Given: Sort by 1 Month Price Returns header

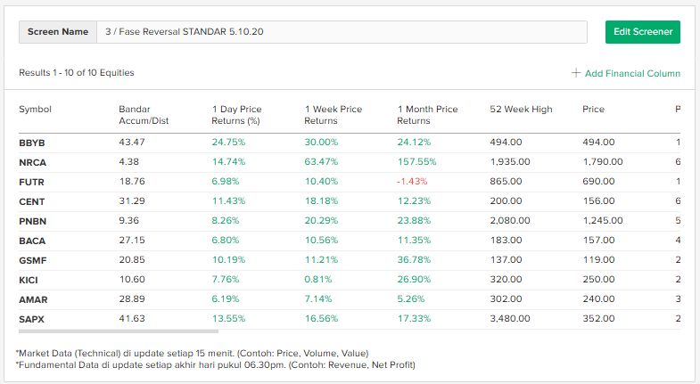Looking at the screenshot, I should pyautogui.click(x=427, y=115).
